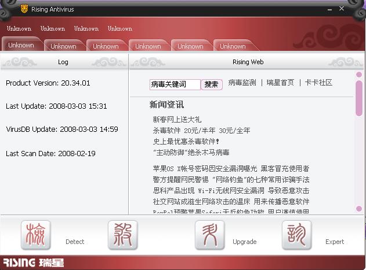The image size is (366, 270).
Task: Click the Log panel header
Action: [x=64, y=62]
